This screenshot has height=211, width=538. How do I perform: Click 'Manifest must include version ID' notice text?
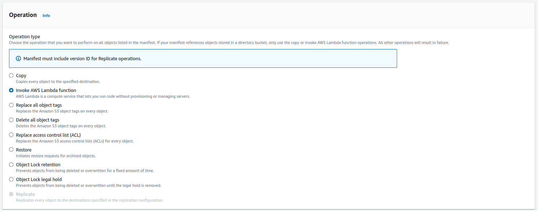point(82,58)
